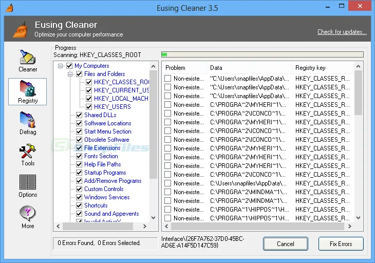
Task: Click the tree panel scroll left arrow
Action: [x=58, y=226]
